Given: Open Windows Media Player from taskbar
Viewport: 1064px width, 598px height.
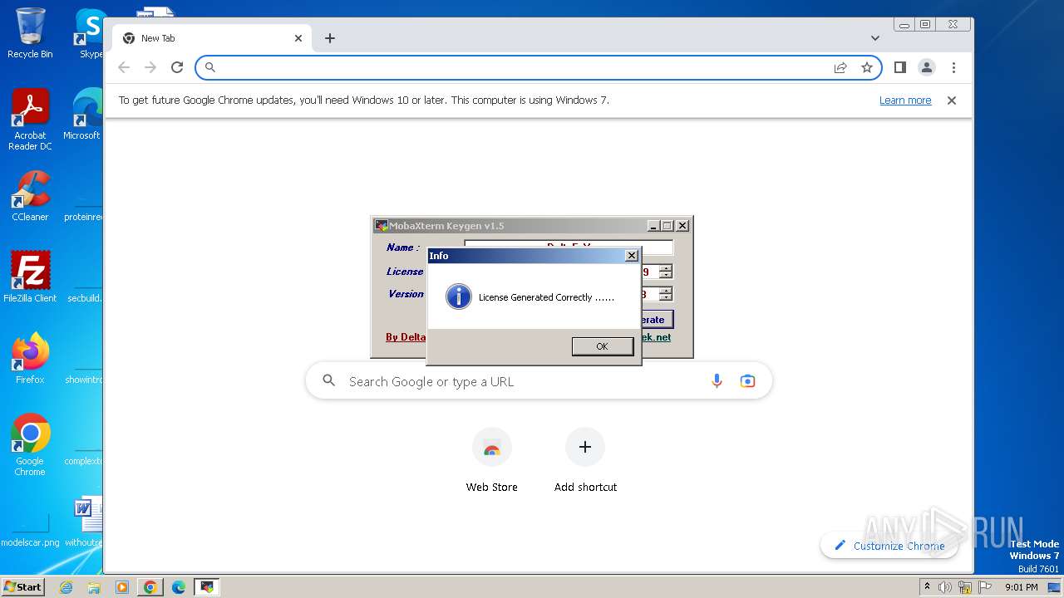Looking at the screenshot, I should pyautogui.click(x=122, y=587).
